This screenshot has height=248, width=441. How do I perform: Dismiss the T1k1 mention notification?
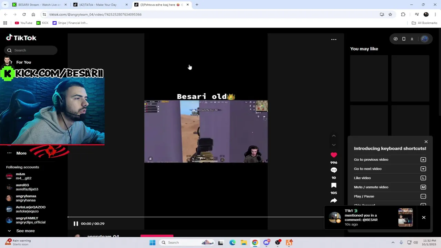424,217
